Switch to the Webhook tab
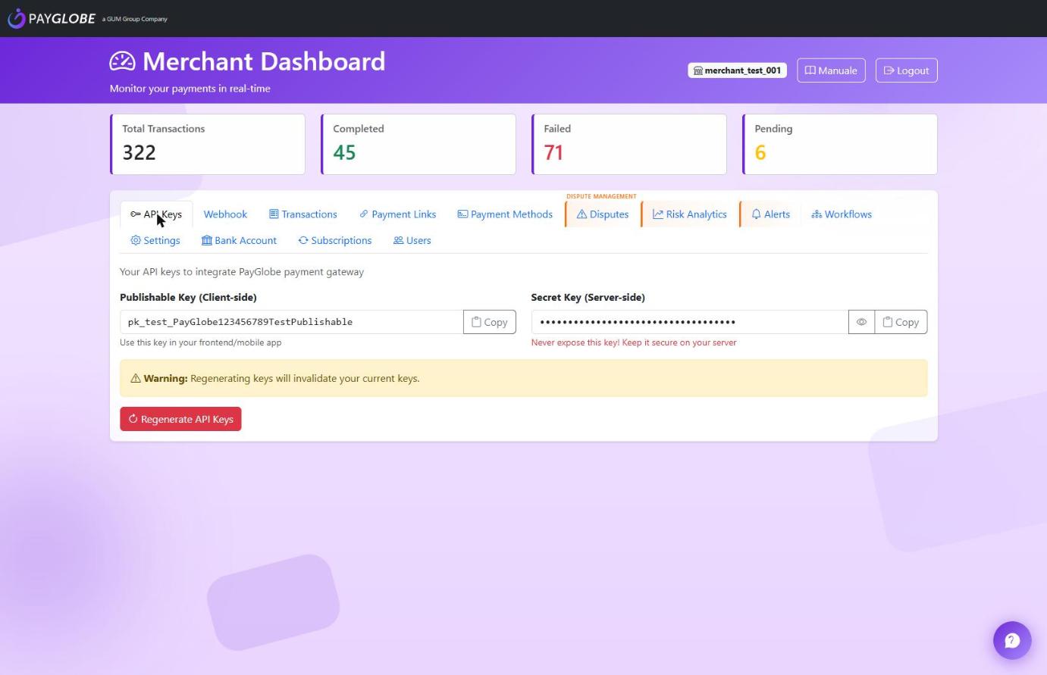1047x675 pixels. click(x=225, y=214)
